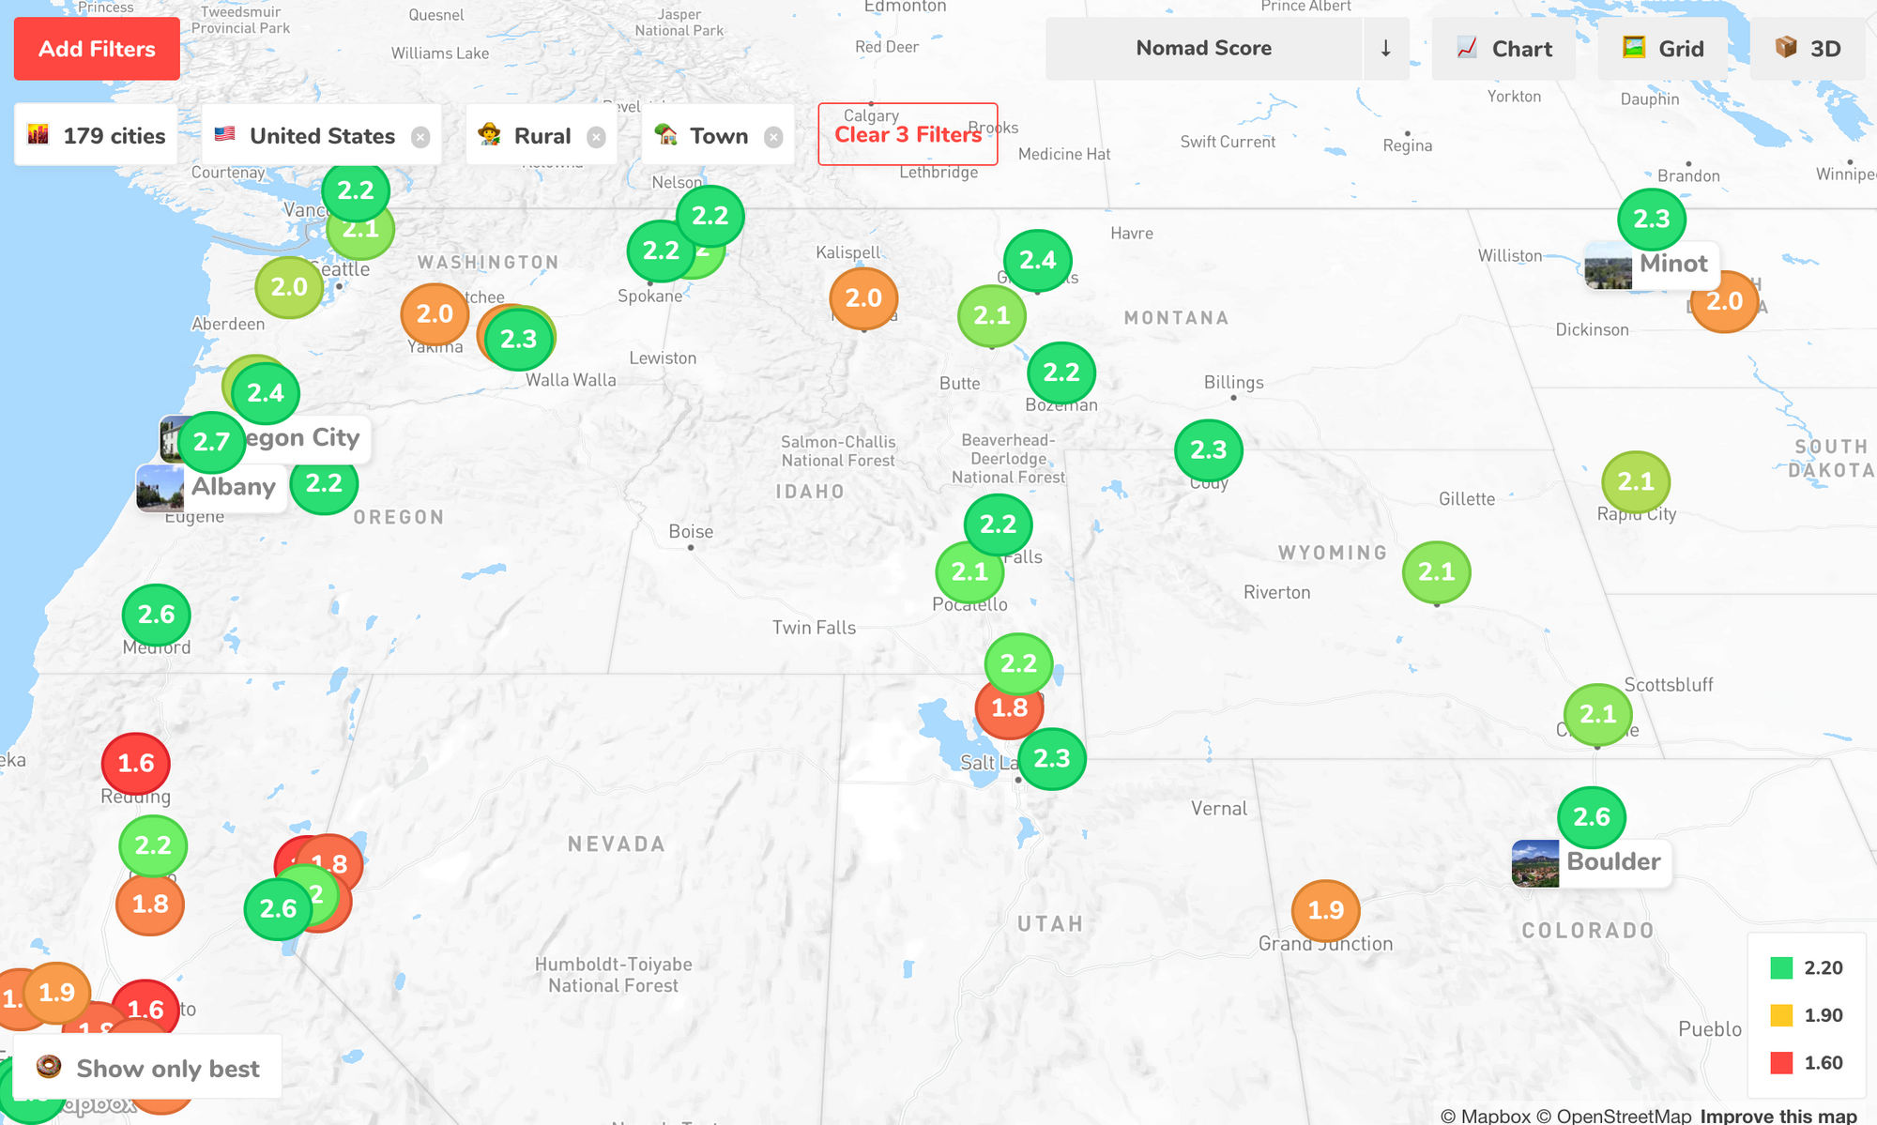1877x1125 pixels.
Task: Open the Nomad Score sort dropdown
Action: 1203,49
